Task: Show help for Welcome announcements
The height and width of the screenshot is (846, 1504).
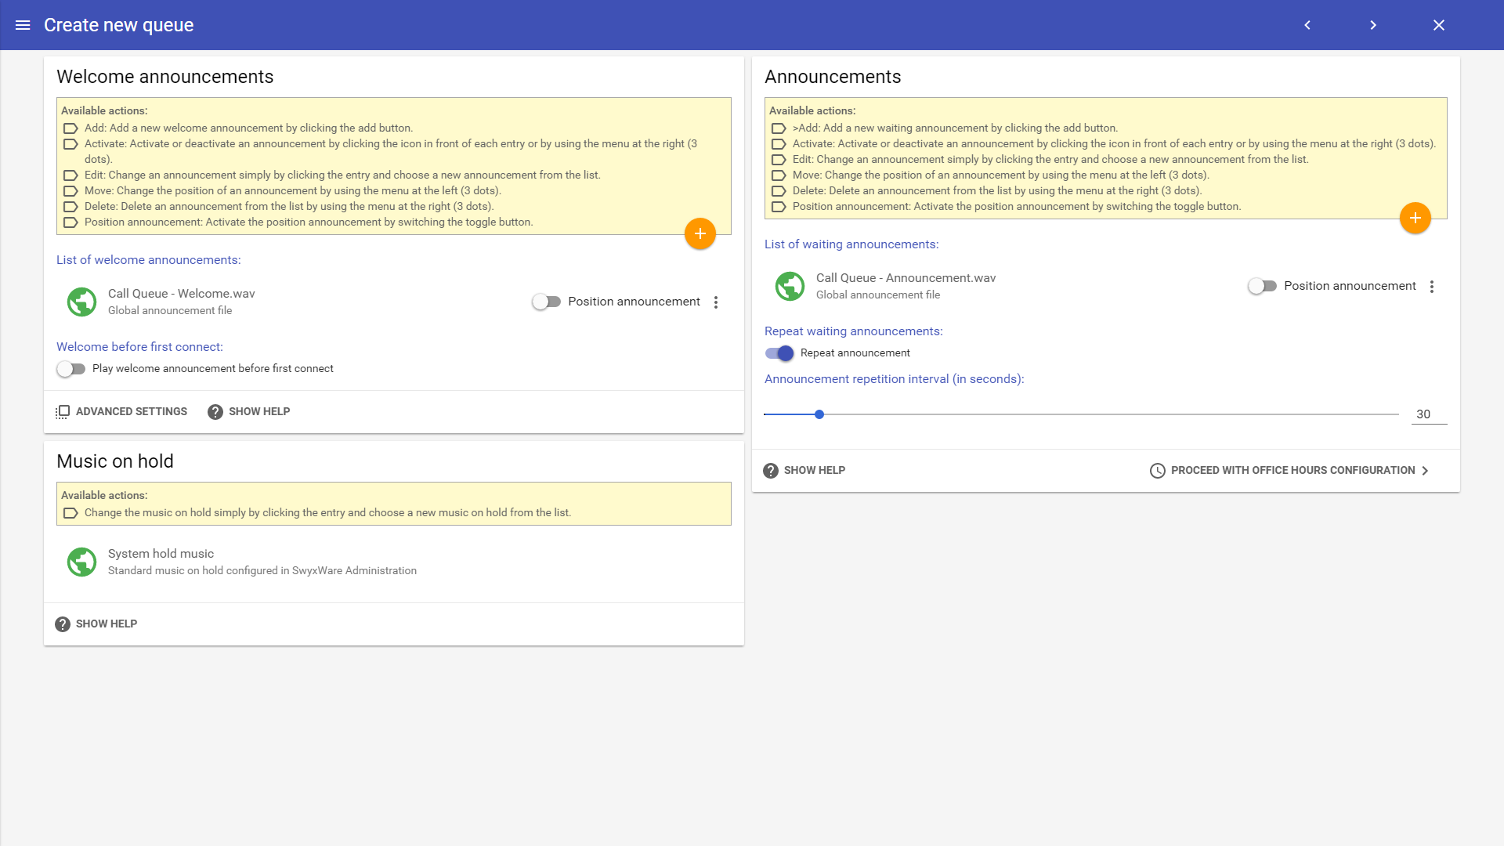Action: pyautogui.click(x=249, y=411)
